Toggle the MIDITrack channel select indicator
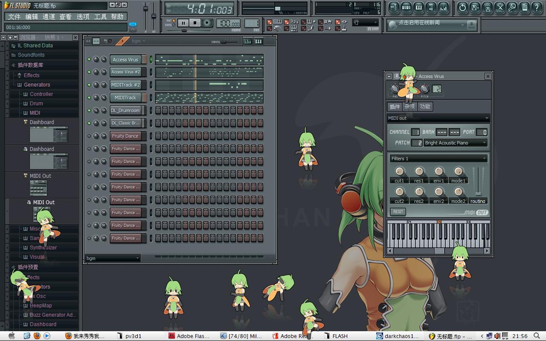Screen dimensions: 546x341 pyautogui.click(x=151, y=98)
